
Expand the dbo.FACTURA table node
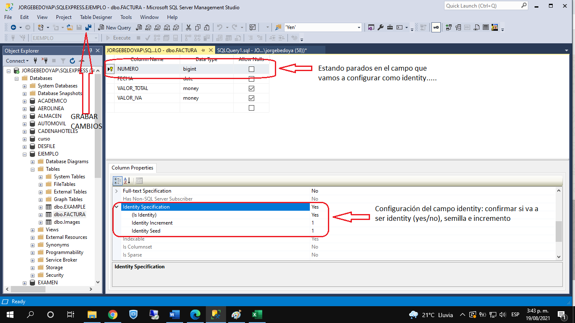pos(40,214)
